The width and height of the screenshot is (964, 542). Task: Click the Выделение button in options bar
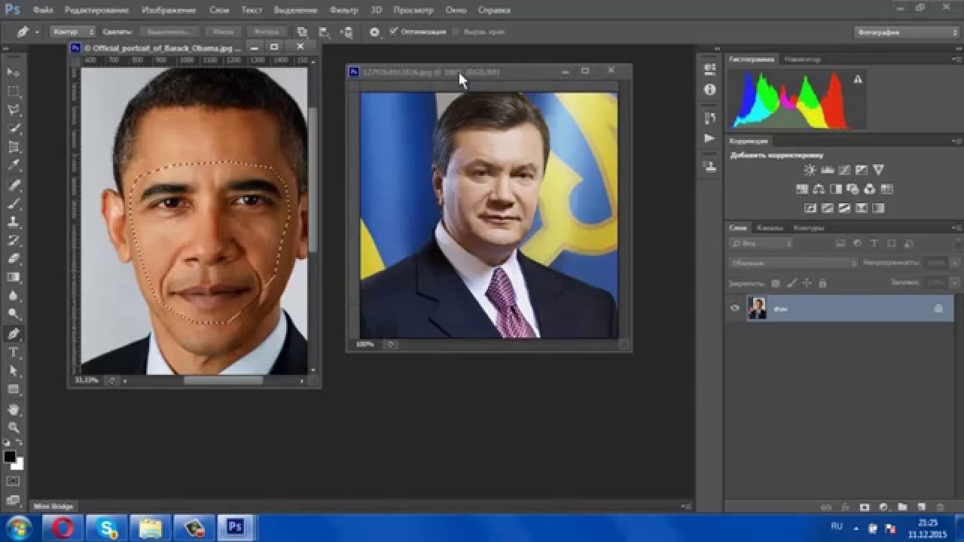tap(169, 32)
